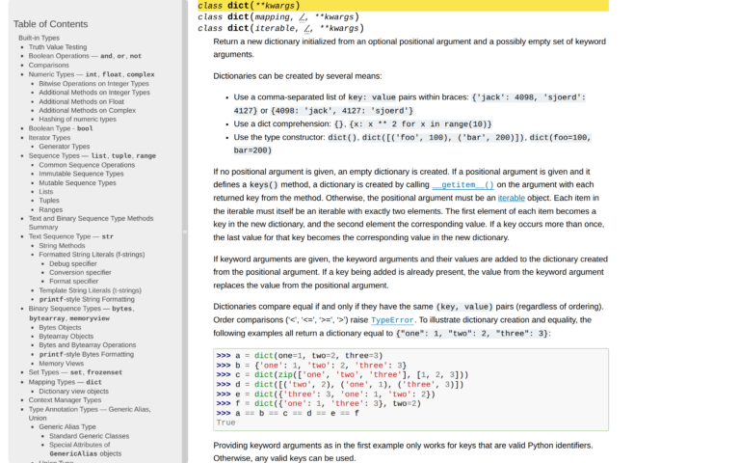Jump to Ranges section

pos(50,209)
